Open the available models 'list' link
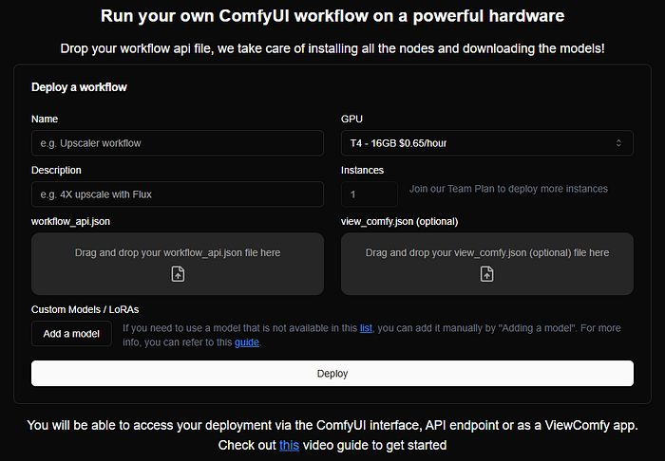Screen dimensions: 665x461 pyautogui.click(x=366, y=328)
